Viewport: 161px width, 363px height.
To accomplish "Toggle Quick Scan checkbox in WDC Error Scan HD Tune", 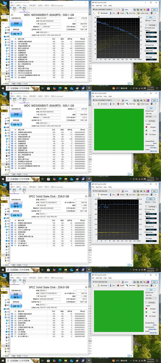I will (x=146, y=111).
